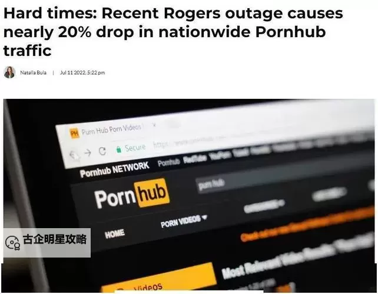
Task: Click the orange hub logo
Action: (152, 192)
